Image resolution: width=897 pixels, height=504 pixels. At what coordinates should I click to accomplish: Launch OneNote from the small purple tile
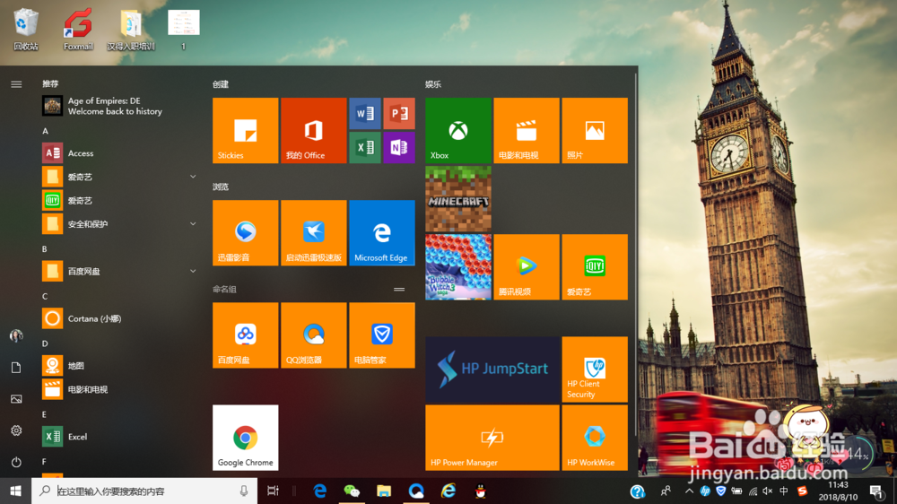point(399,148)
